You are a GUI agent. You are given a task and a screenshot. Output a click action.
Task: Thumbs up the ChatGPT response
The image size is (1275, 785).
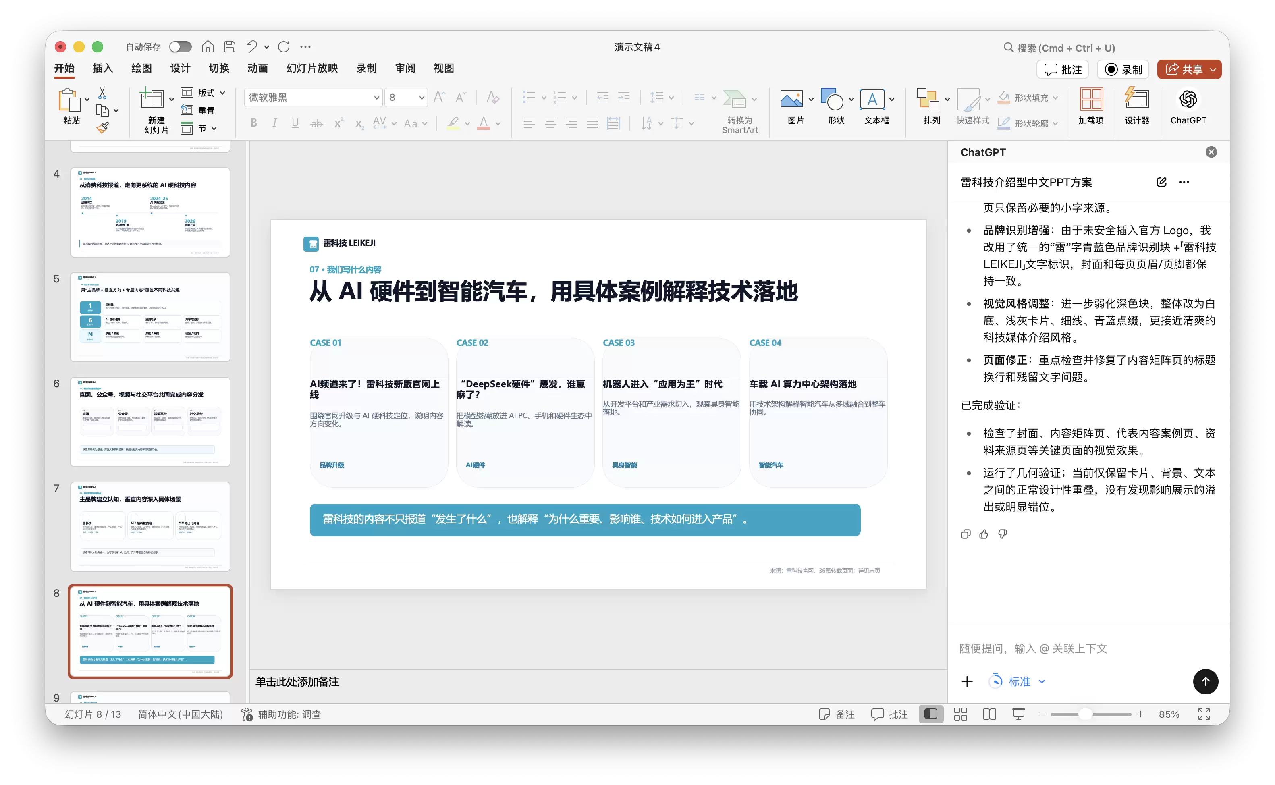pyautogui.click(x=984, y=534)
